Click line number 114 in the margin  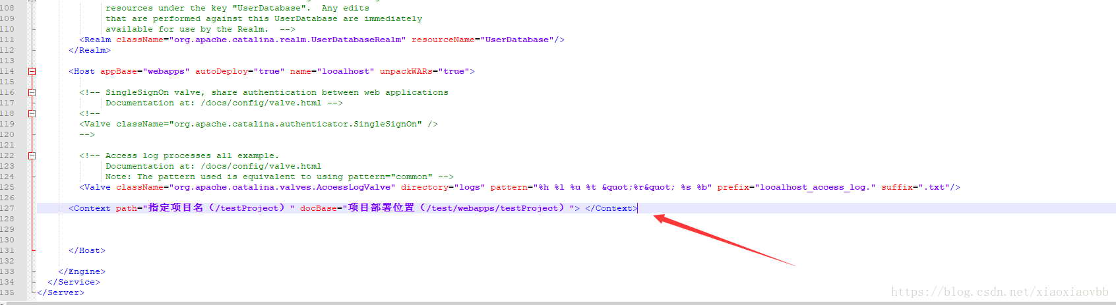[7, 71]
